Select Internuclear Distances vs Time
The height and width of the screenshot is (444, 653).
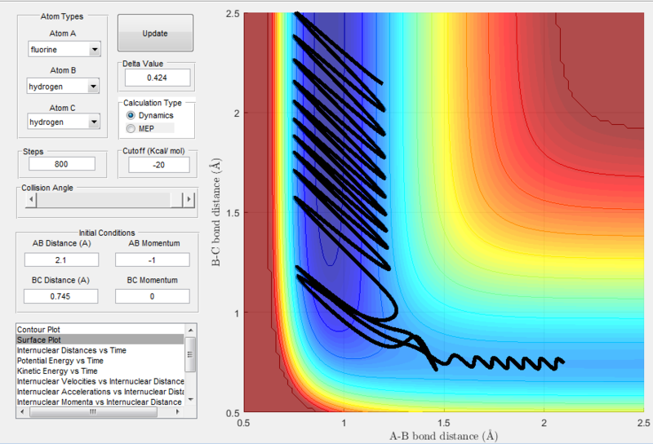100,350
